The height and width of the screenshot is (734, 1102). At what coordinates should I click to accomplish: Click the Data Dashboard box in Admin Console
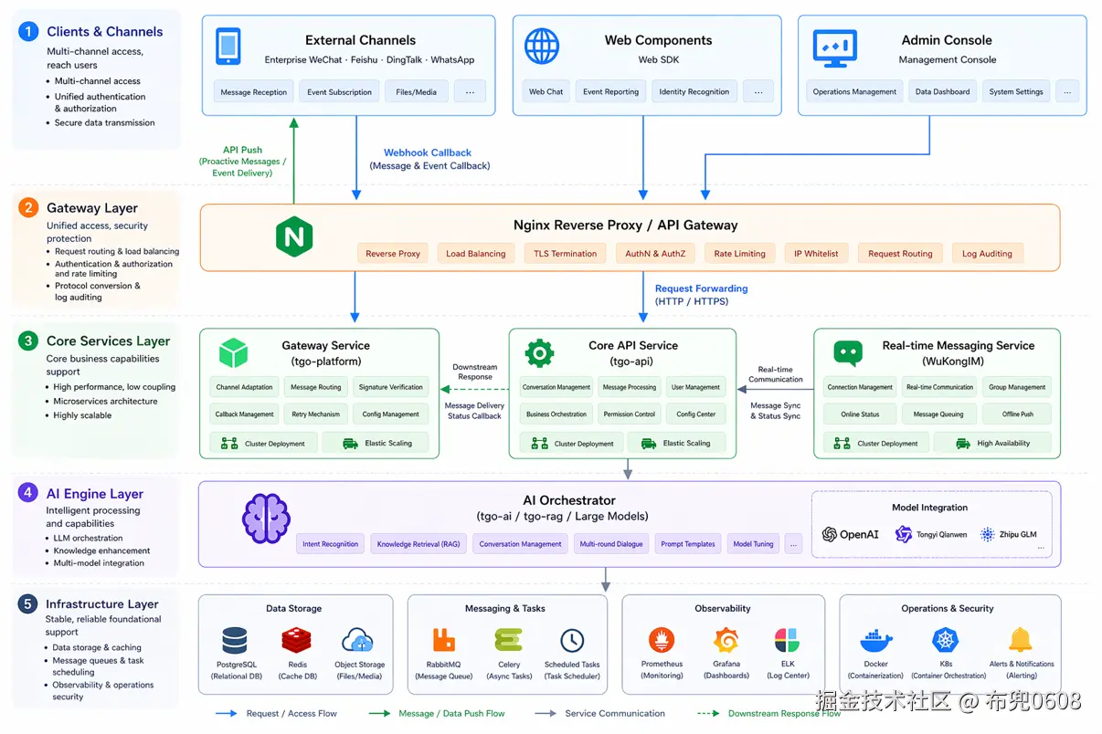point(942,91)
